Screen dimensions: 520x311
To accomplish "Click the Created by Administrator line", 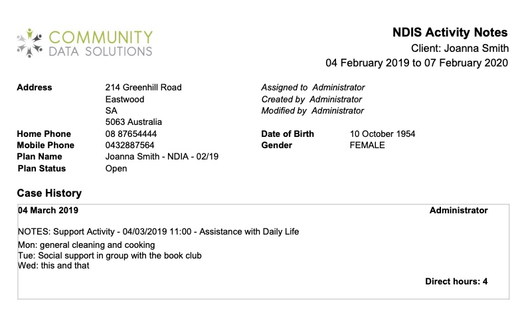I will click(x=311, y=99).
